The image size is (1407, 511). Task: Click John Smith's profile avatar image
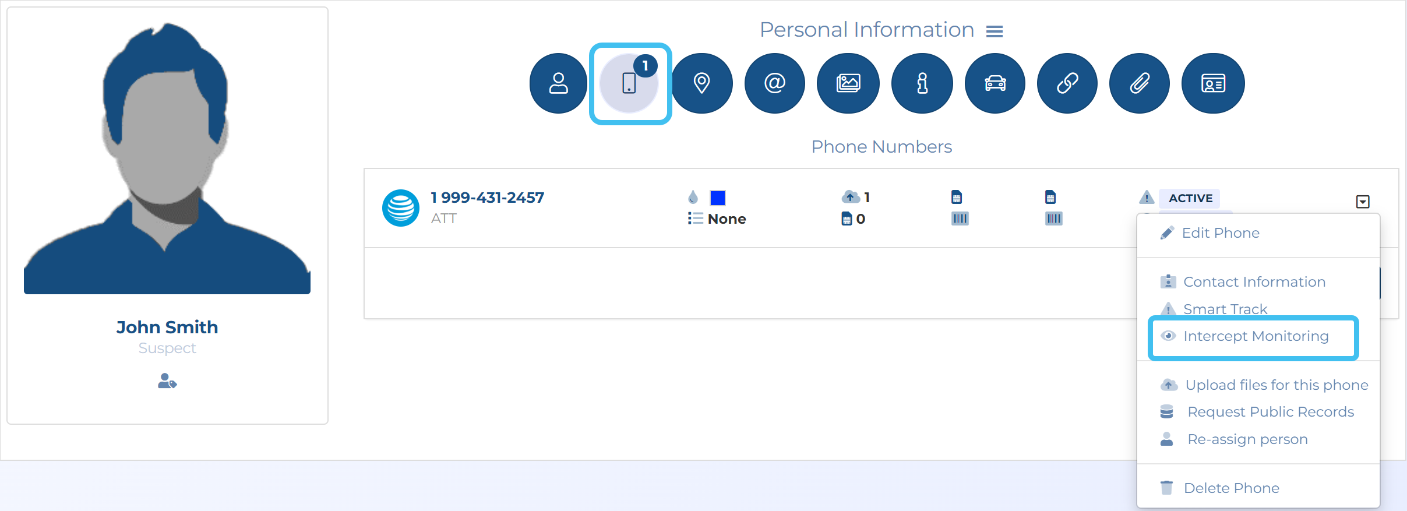tap(167, 157)
